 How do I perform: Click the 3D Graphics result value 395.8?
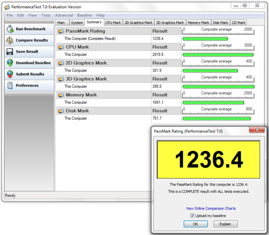[157, 87]
